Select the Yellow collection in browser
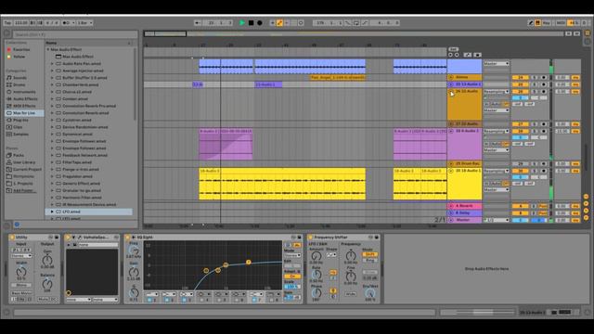 point(19,57)
